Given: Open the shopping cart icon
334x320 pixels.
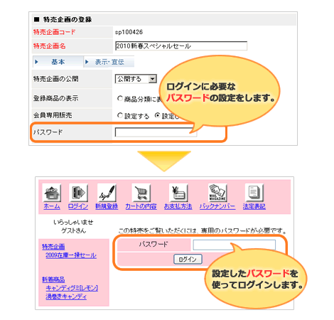Looking at the screenshot, I should pyautogui.click(x=141, y=193).
